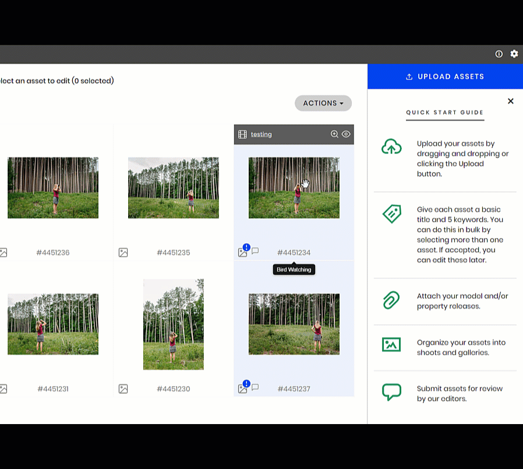This screenshot has width=523, height=469.
Task: Click the speech bubble review guide icon
Action: 391,392
